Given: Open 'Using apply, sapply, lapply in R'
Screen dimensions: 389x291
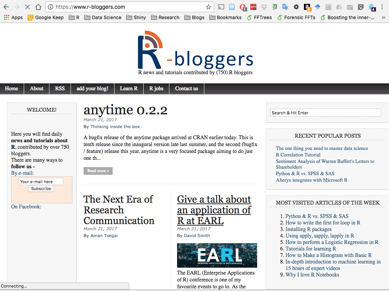Looking at the screenshot, I should [320, 236].
